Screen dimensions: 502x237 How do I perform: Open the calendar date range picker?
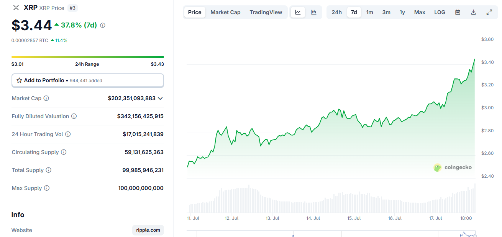(x=458, y=12)
